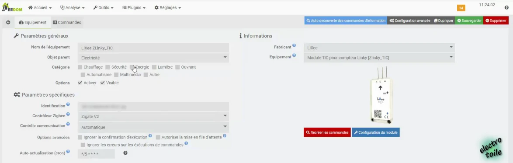This screenshot has width=513, height=163.
Task: Click the 11:24:02 clock
Action: coord(487,5)
